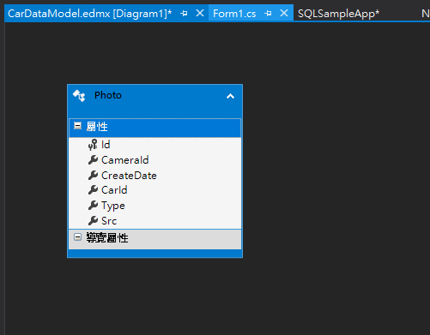Switch to the Form1.cs tab
This screenshot has width=430, height=335.
click(234, 14)
